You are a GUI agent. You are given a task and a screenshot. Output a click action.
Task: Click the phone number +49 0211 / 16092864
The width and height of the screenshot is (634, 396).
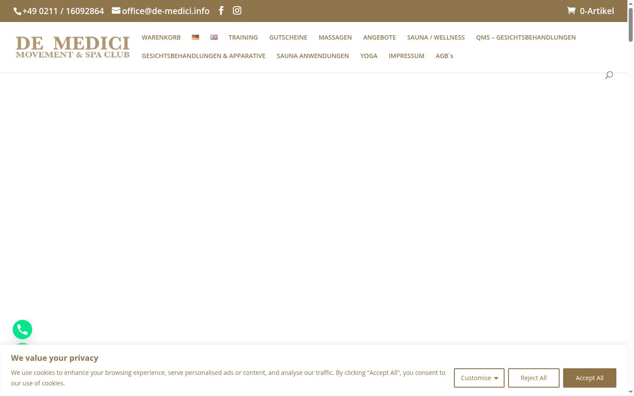[x=63, y=11]
